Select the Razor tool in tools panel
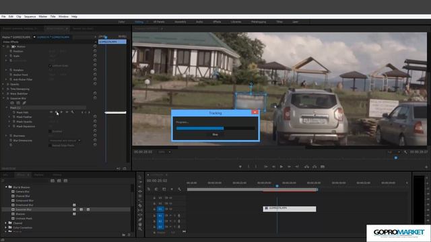431x242 pixels. click(140, 206)
